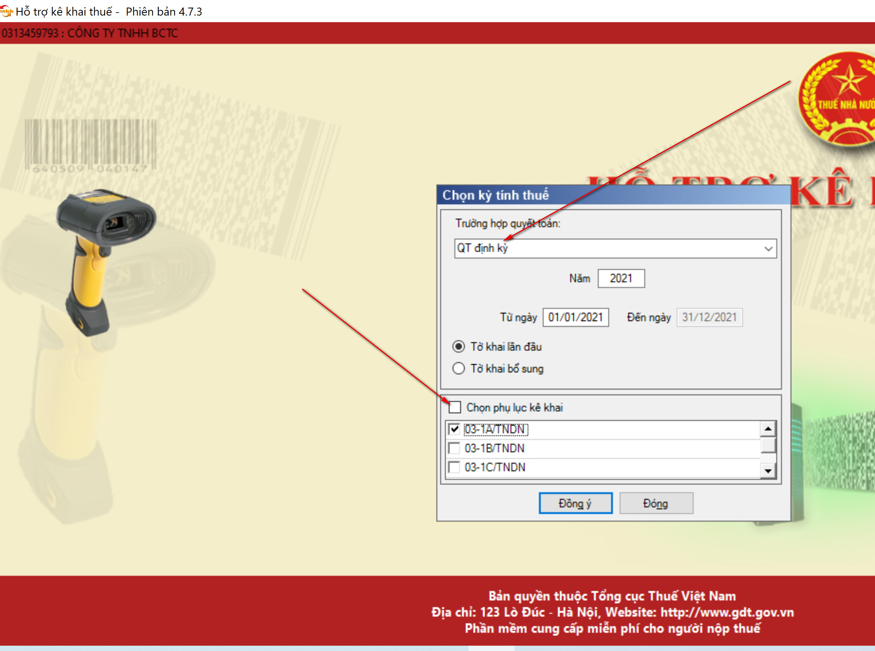
Task: Select Tờ khai lần đầu radio button
Action: [458, 347]
